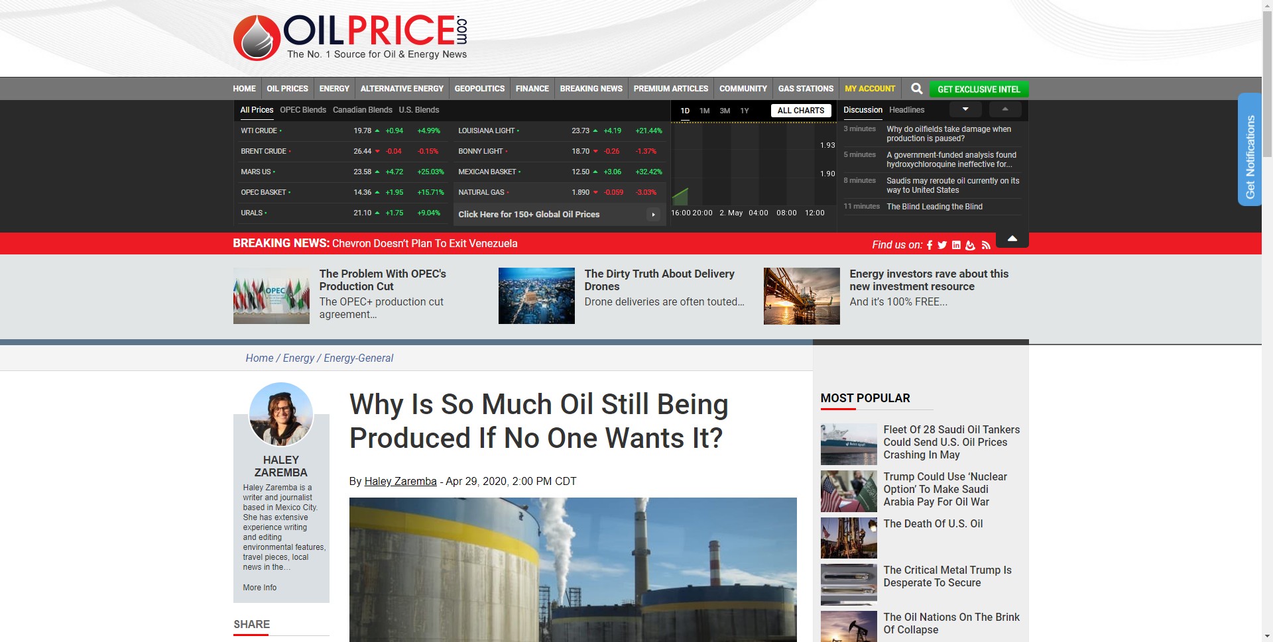Viewport: 1273px width, 642px height.
Task: Select the Natural Gas price row
Action: [x=560, y=193]
